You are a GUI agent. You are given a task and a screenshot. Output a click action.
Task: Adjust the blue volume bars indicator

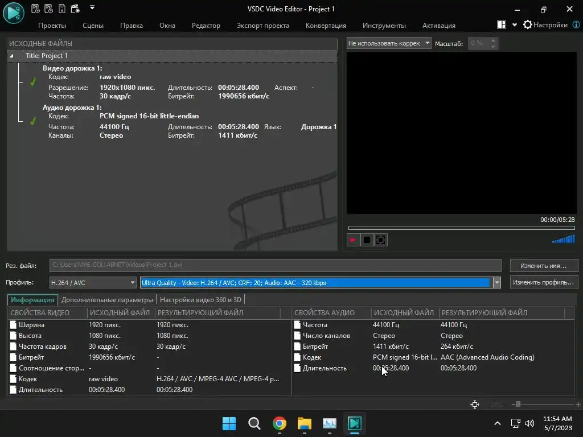(564, 239)
